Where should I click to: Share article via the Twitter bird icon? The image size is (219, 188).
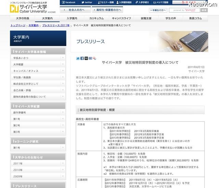click(x=78, y=58)
